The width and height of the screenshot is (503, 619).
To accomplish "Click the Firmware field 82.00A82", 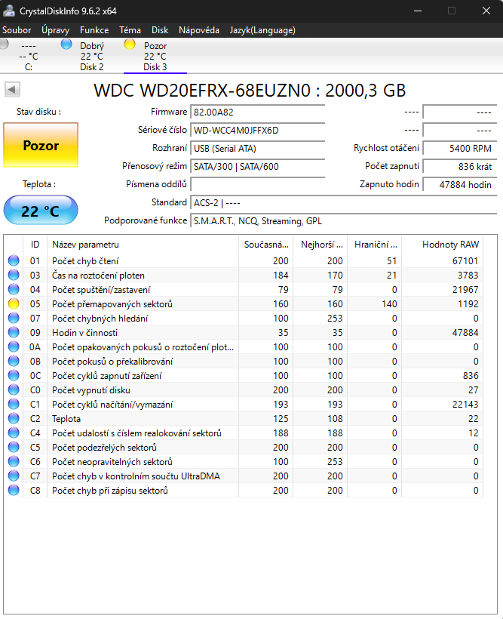I will click(x=258, y=112).
